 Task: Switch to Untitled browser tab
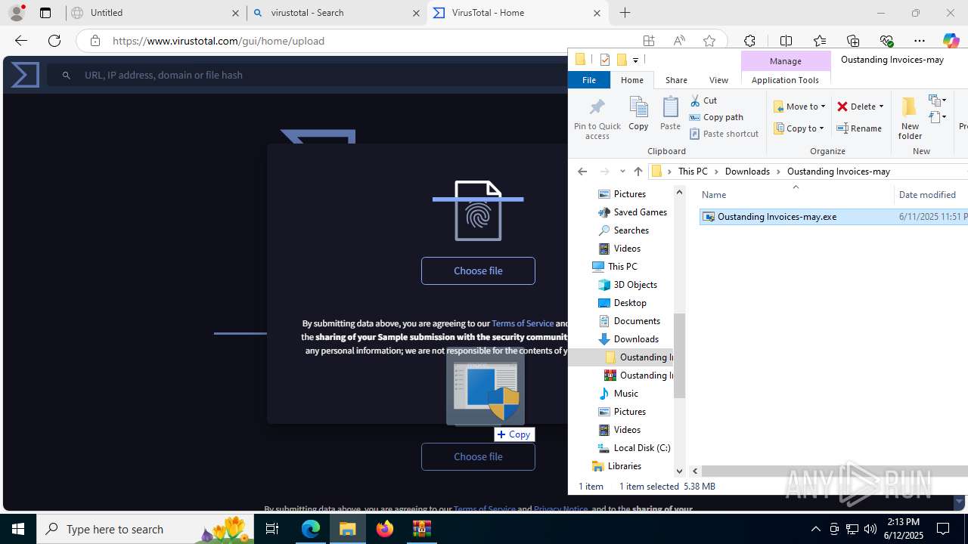[155, 13]
